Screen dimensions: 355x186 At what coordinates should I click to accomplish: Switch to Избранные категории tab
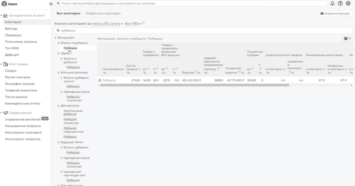pos(103,13)
